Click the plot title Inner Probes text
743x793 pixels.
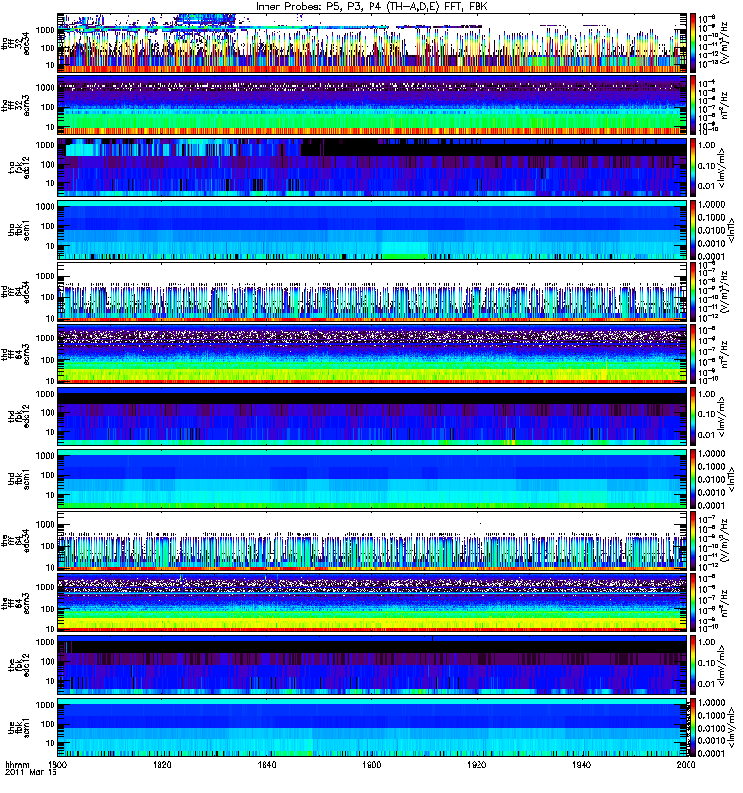coord(286,7)
